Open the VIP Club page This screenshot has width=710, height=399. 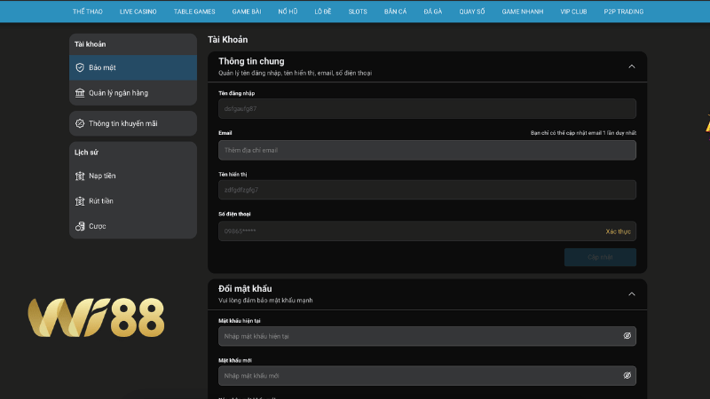(573, 12)
